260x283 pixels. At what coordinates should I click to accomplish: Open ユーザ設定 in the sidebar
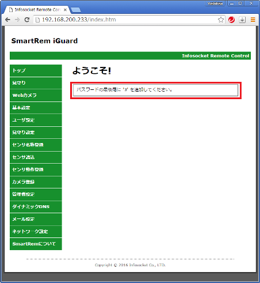pyautogui.click(x=36, y=120)
